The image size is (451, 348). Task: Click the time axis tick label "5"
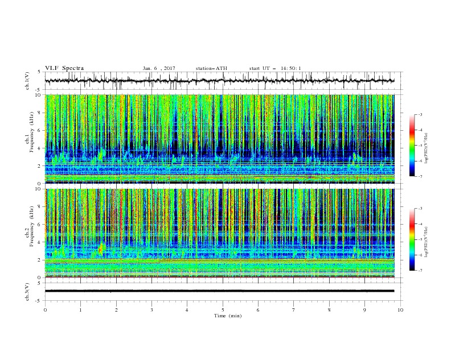[223, 310]
